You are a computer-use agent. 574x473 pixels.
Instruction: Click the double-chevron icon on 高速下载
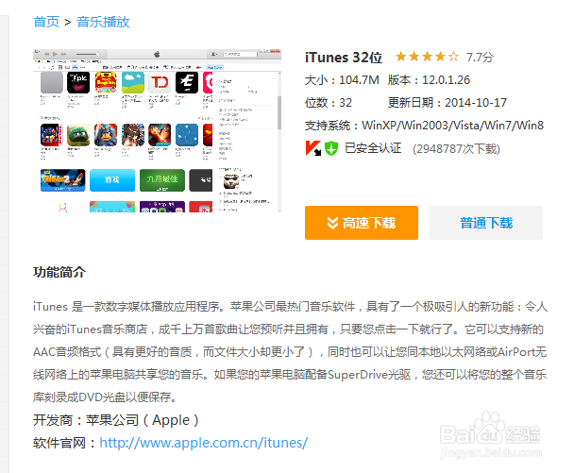[332, 223]
